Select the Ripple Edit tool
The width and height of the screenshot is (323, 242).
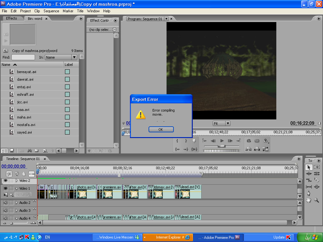(308, 174)
